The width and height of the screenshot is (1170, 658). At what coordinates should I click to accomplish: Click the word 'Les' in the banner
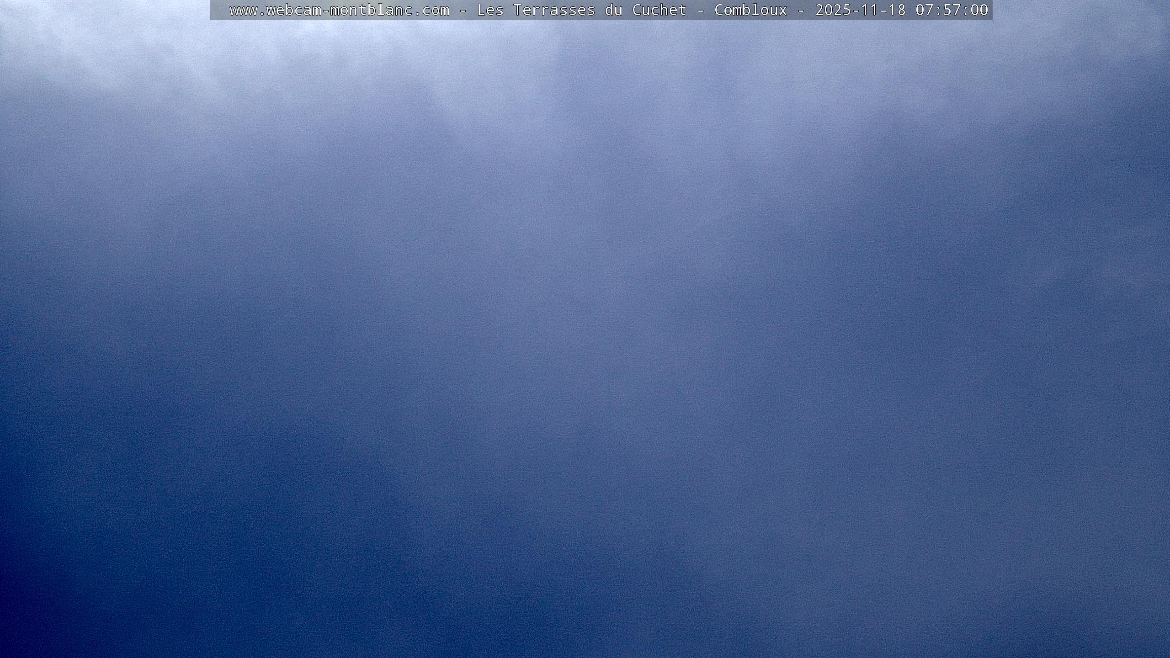click(490, 10)
